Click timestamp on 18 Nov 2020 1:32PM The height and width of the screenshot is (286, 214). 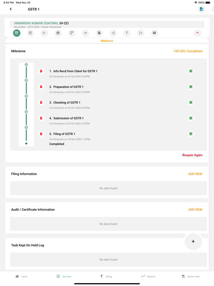coord(77,139)
